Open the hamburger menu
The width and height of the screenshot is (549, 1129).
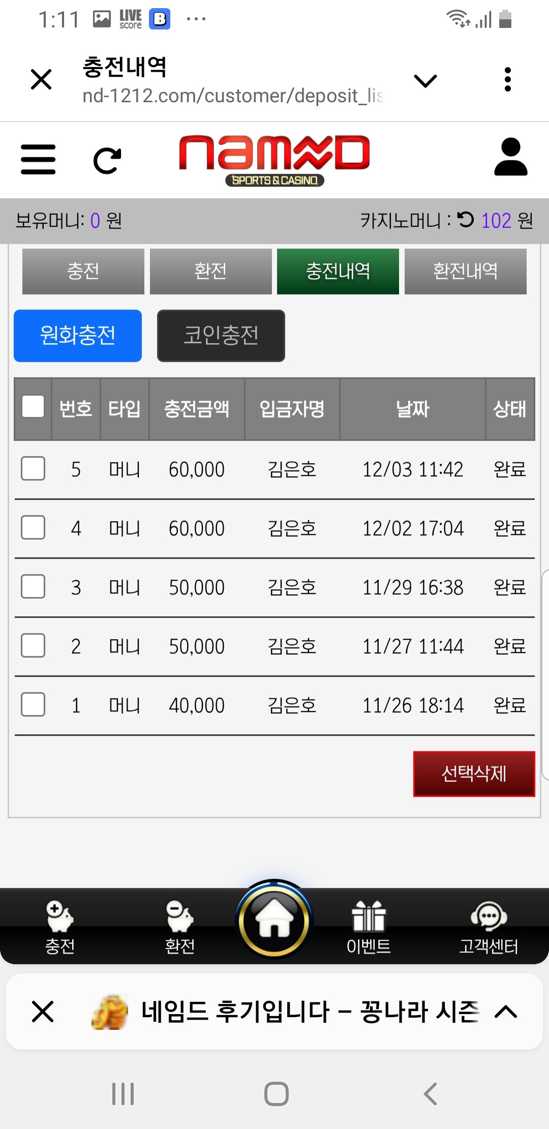point(38,159)
